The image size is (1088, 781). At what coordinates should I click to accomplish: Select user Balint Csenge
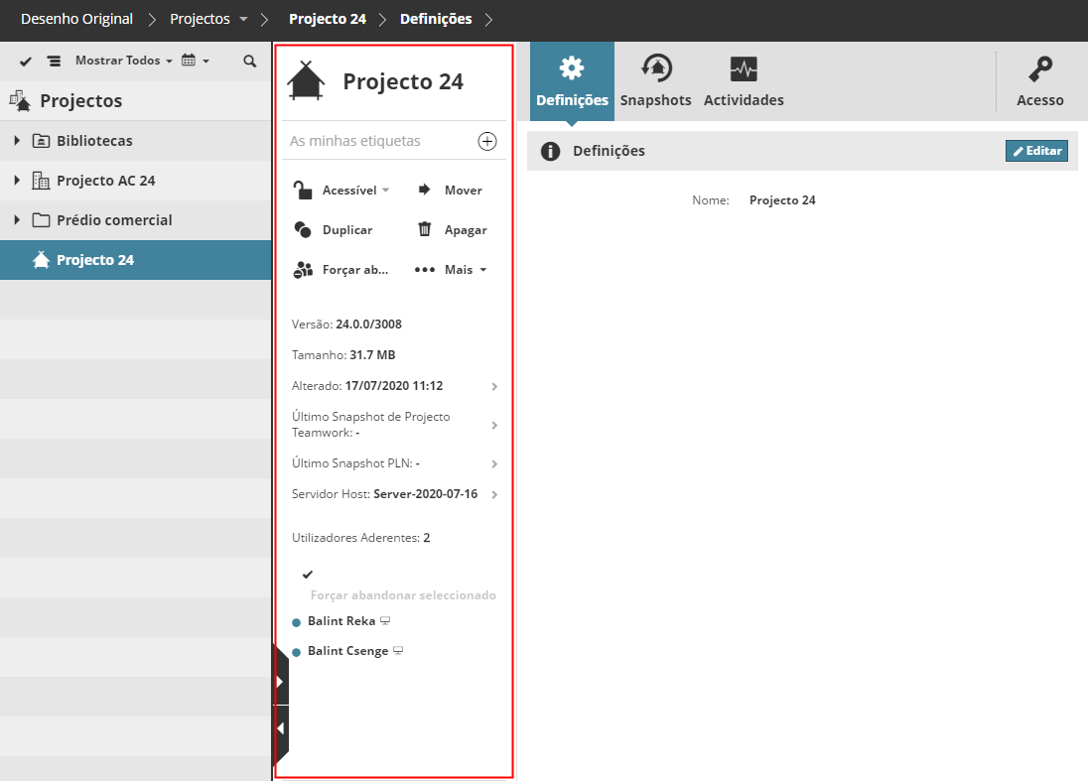pyautogui.click(x=347, y=651)
